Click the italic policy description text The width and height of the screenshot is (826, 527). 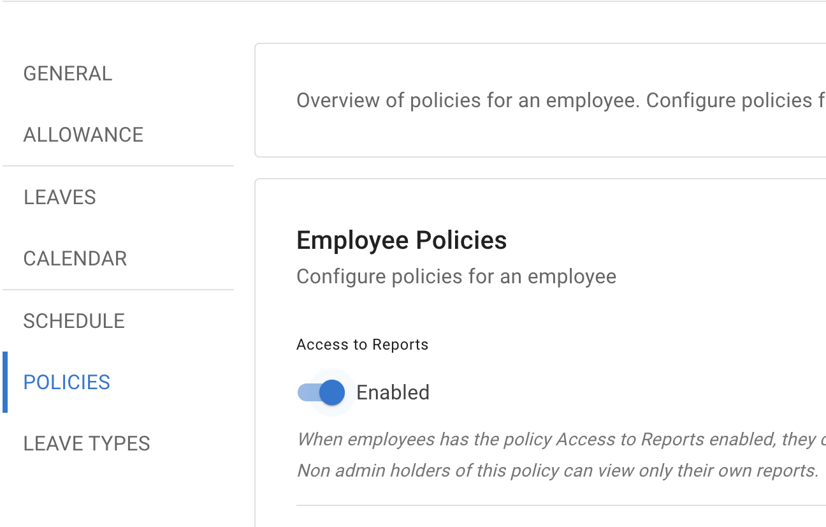[x=561, y=439]
